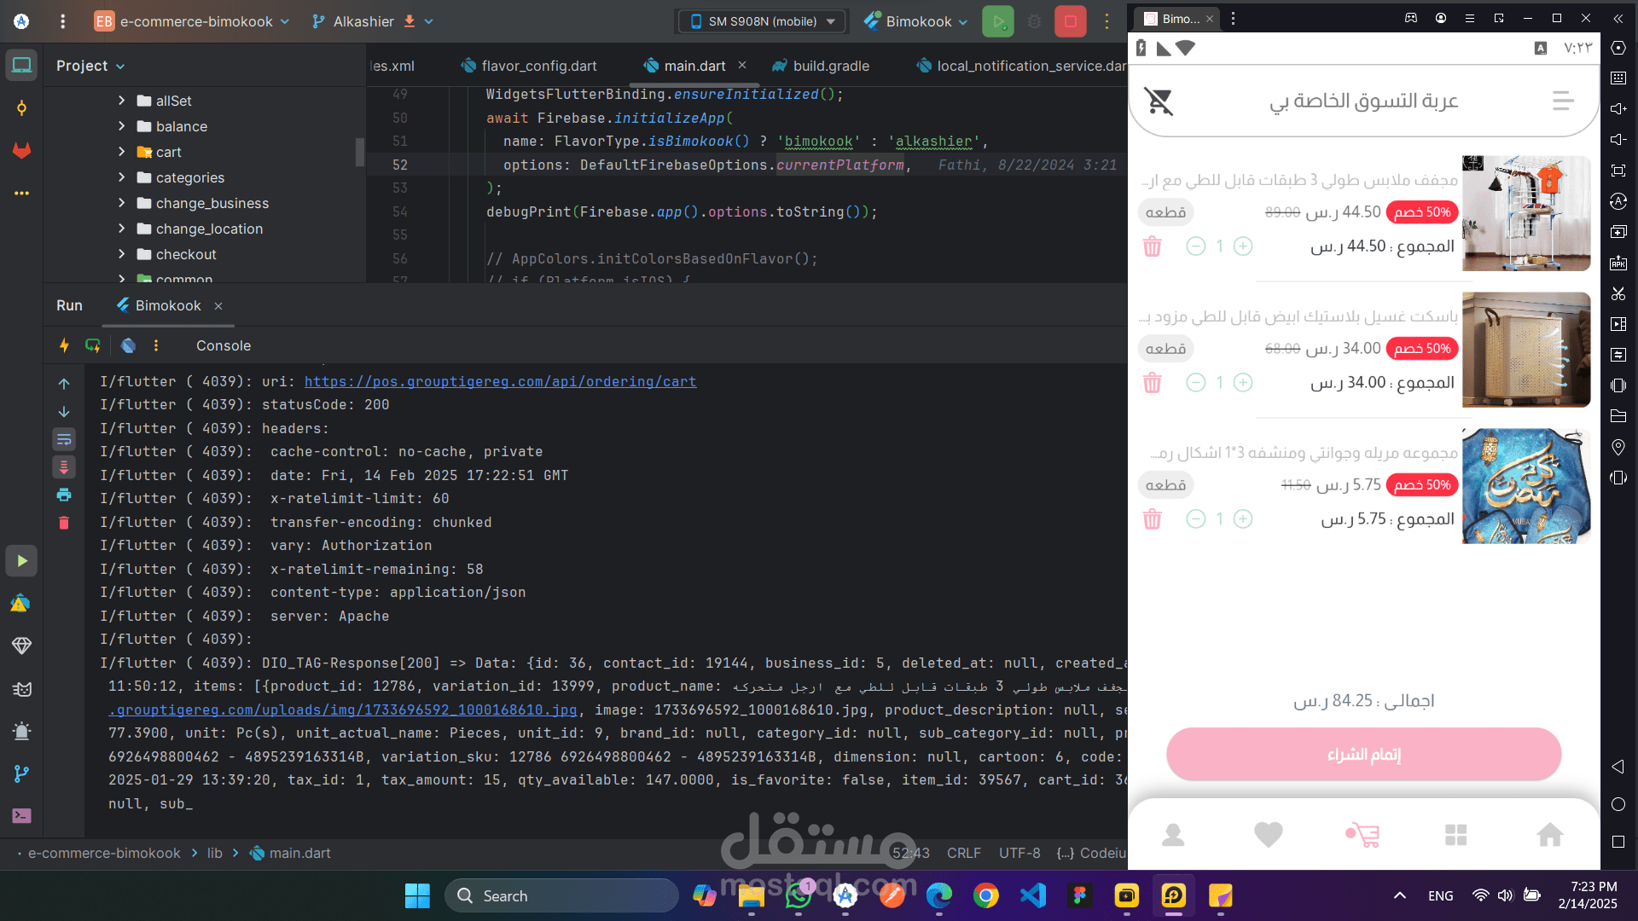1638x921 pixels.
Task: Expand the cart folder in project tree
Action: point(121,152)
